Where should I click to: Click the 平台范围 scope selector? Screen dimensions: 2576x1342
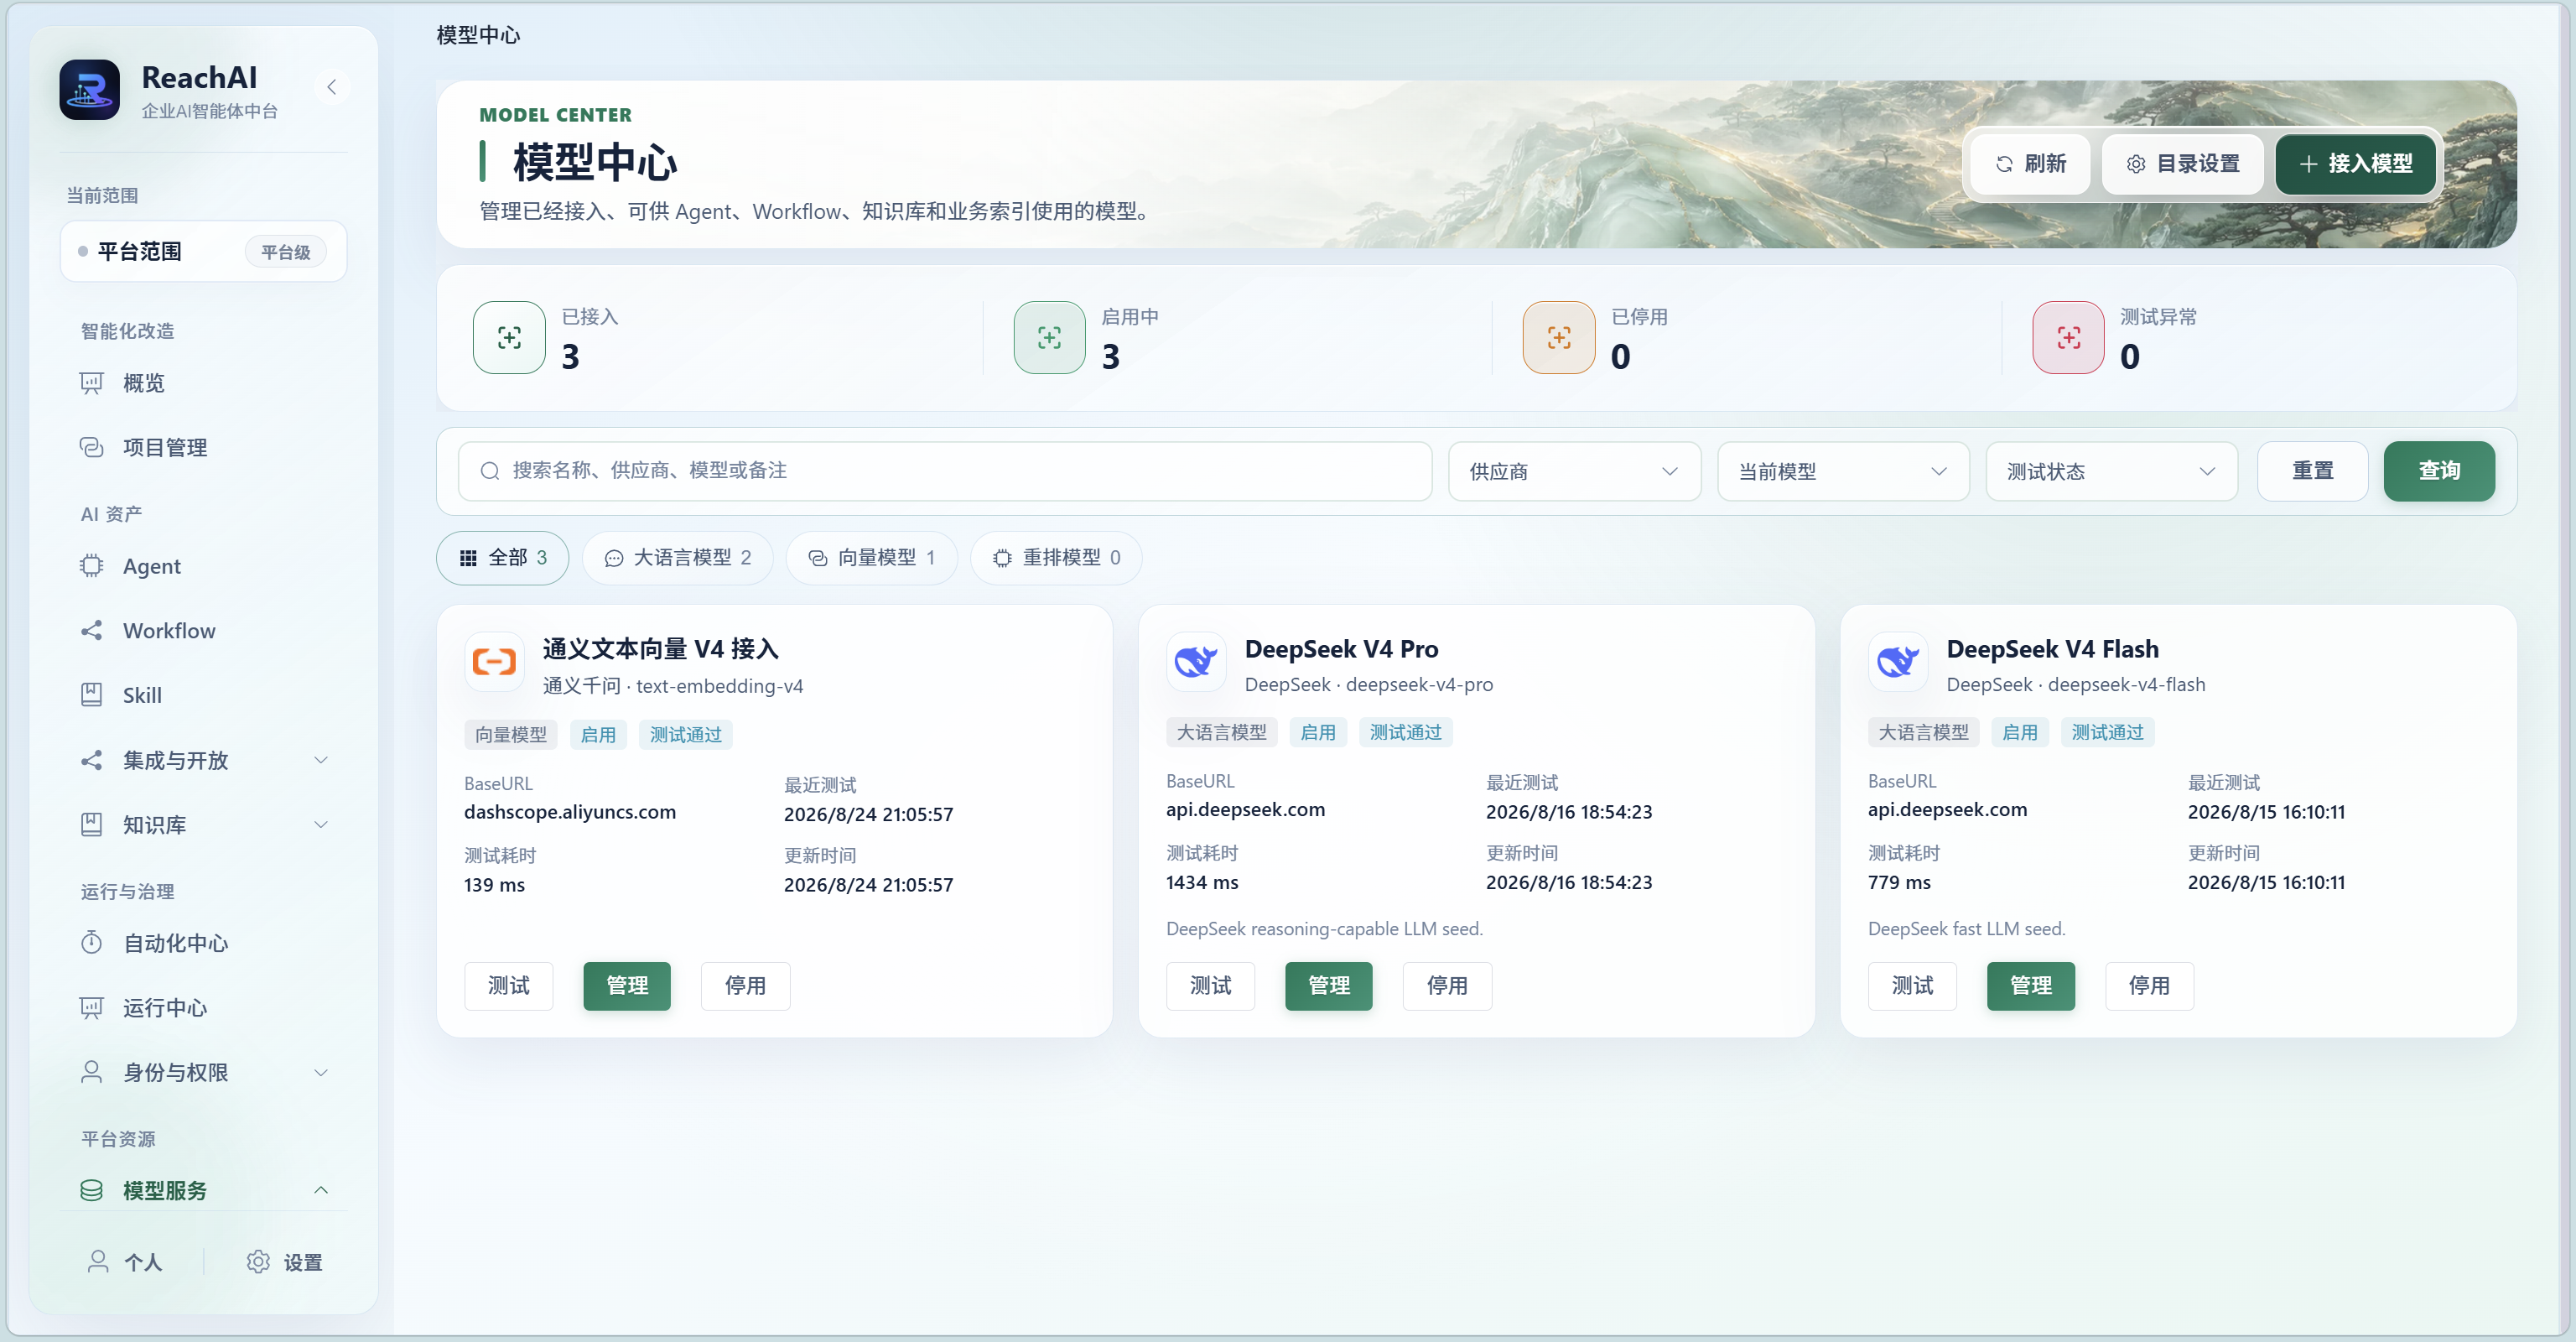203,251
